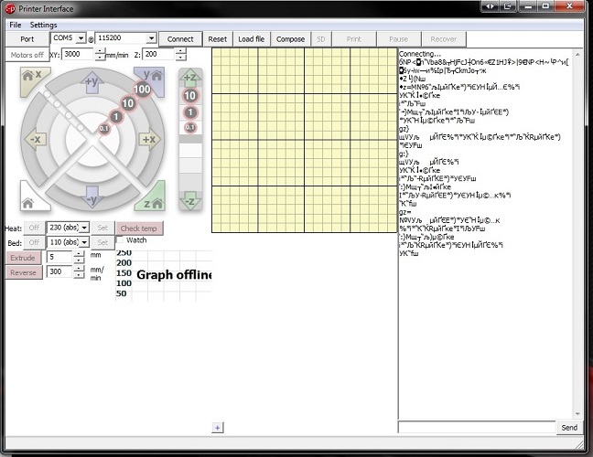Open the COM5 port dropdown
This screenshot has width=593, height=457.
(x=81, y=38)
